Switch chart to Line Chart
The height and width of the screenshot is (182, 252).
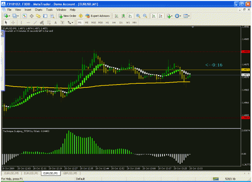tap(130, 16)
